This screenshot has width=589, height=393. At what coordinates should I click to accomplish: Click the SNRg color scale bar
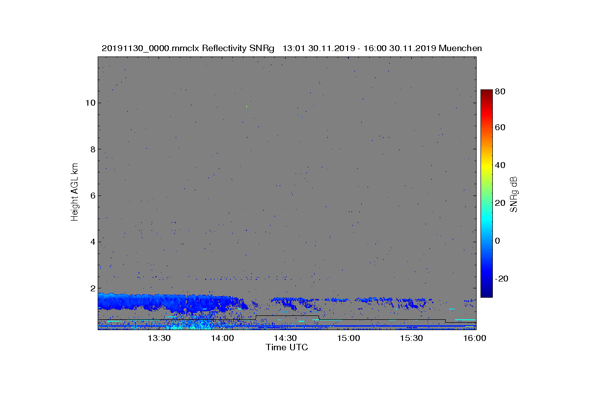click(486, 194)
